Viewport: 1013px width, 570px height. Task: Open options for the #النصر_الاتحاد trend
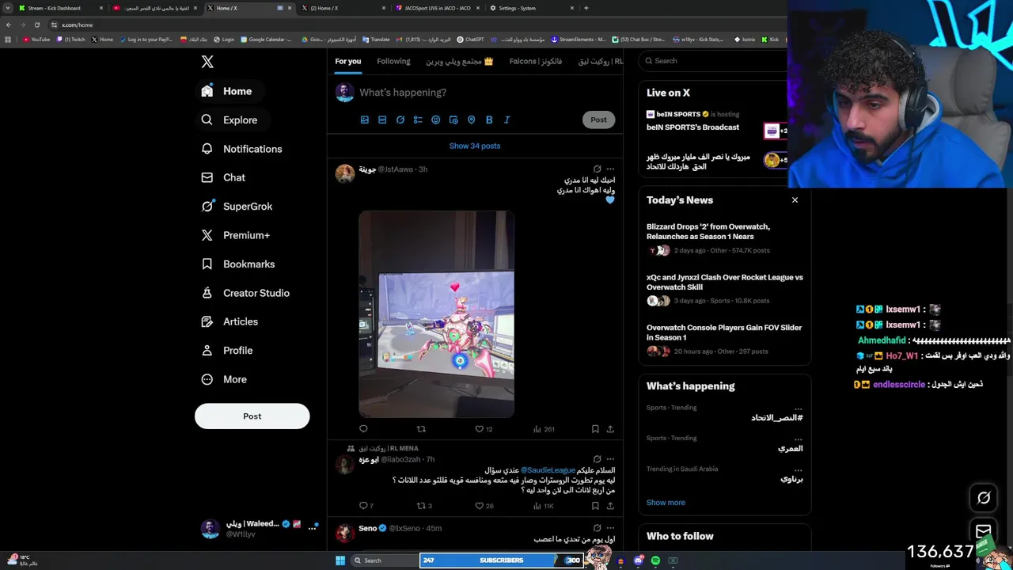(798, 408)
